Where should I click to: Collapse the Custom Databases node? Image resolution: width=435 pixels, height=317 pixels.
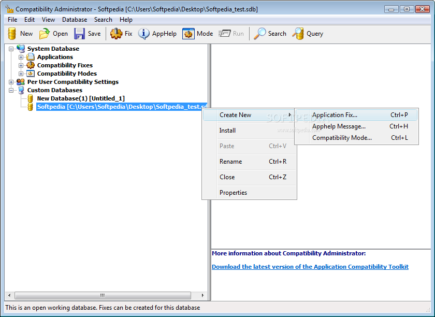coord(11,91)
